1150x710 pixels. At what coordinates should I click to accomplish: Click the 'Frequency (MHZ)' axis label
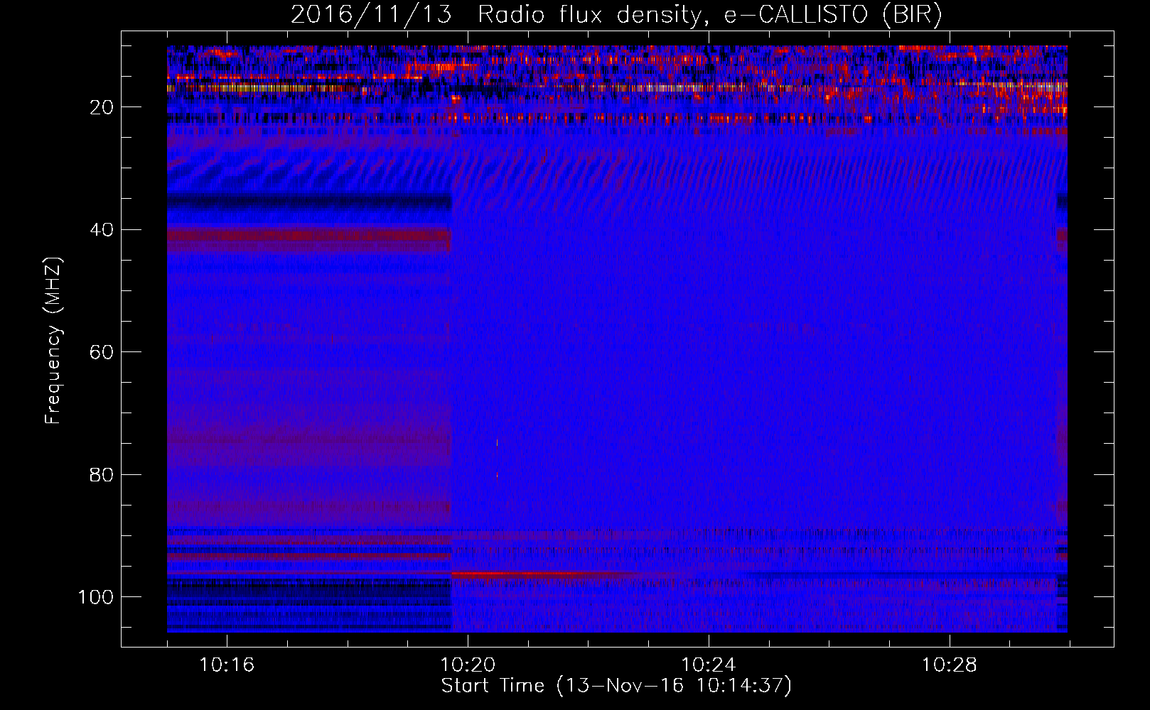pyautogui.click(x=53, y=340)
